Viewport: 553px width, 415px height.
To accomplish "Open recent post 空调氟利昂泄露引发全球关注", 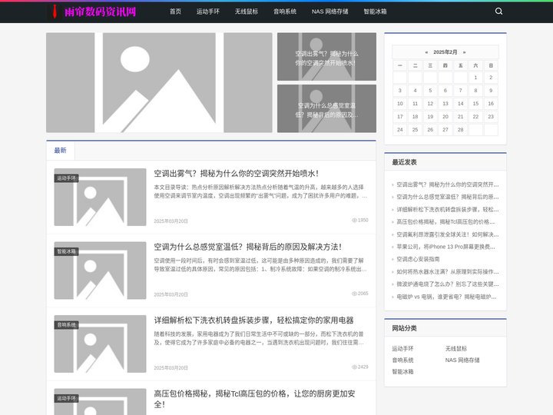I will (x=448, y=234).
